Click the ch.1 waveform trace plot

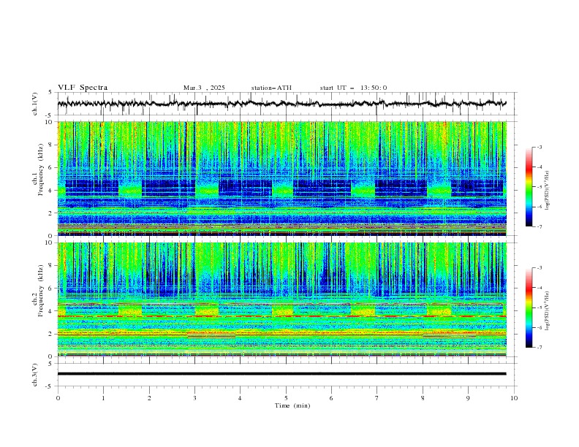(x=282, y=104)
